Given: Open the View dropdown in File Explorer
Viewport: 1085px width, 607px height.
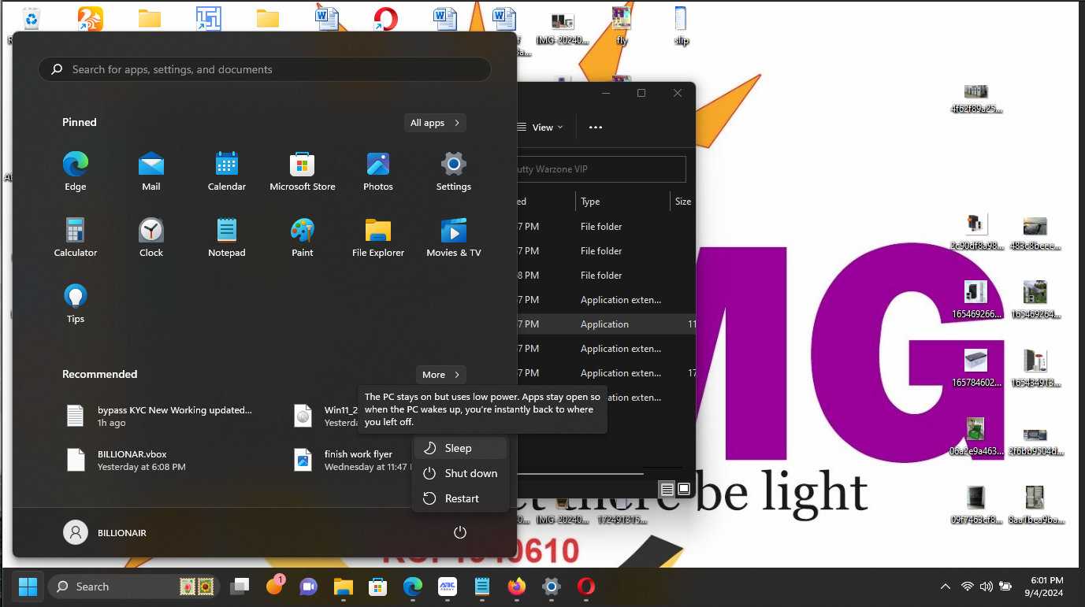Looking at the screenshot, I should [541, 128].
